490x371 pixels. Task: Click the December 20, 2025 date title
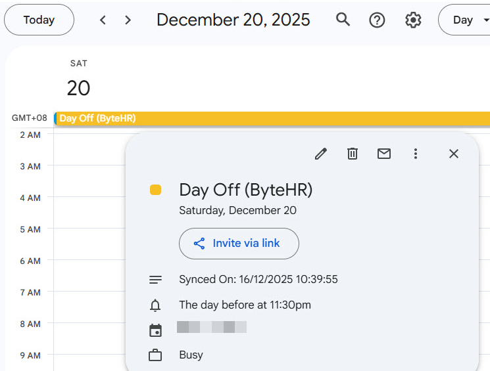click(x=233, y=20)
